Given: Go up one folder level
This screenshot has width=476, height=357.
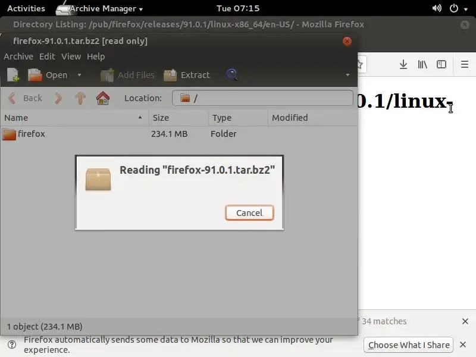Looking at the screenshot, I should point(80,98).
